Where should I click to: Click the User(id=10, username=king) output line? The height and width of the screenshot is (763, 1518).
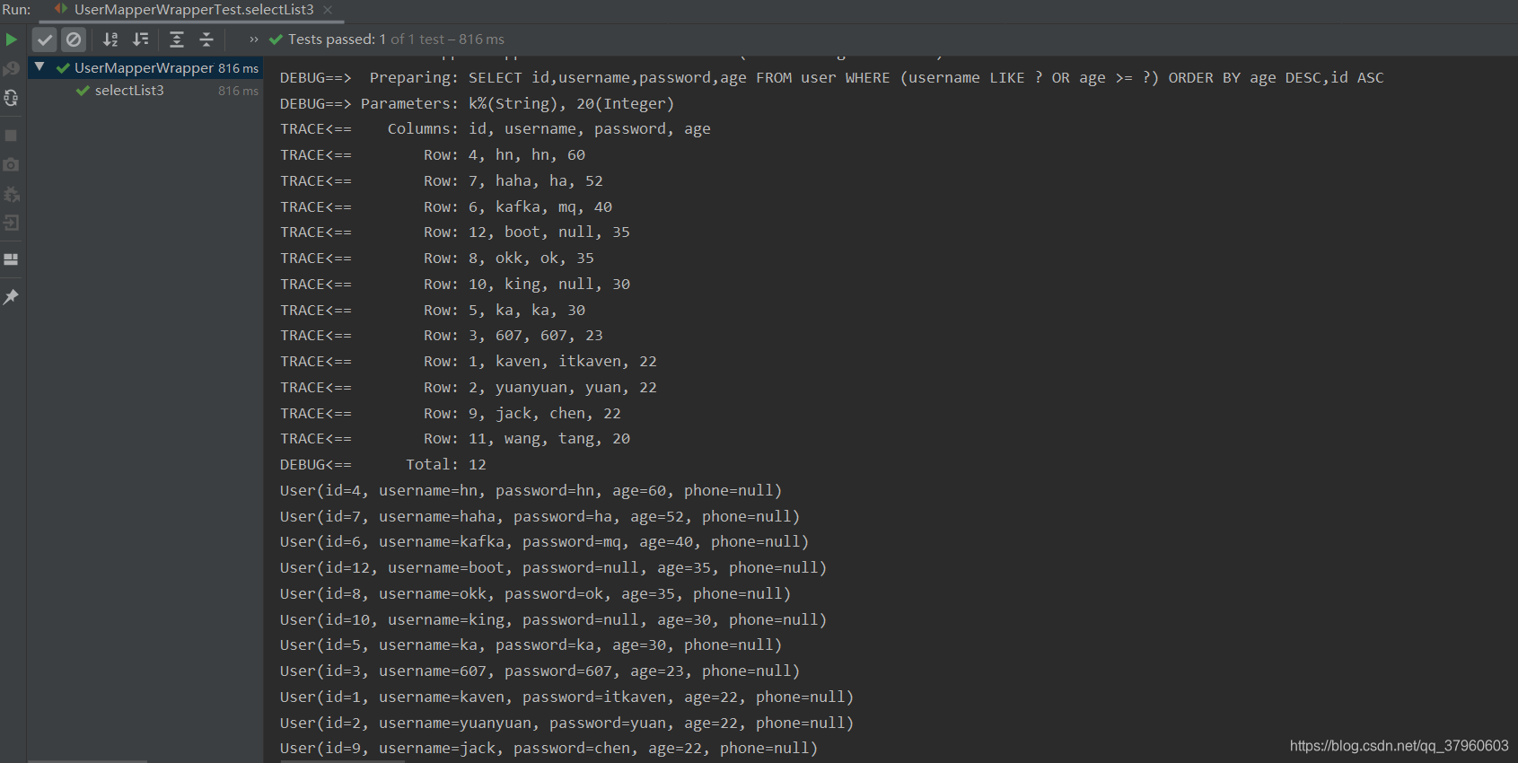pos(554,620)
